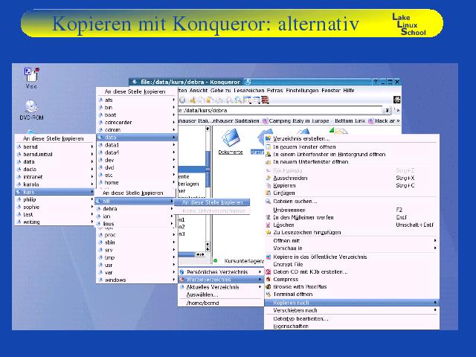Expand the windows folder entry

pos(137,280)
